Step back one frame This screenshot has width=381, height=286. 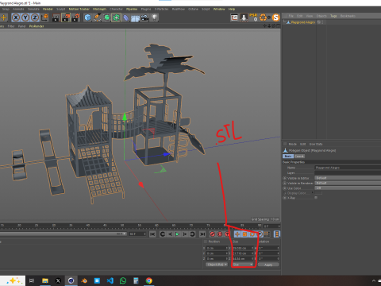coord(170,234)
